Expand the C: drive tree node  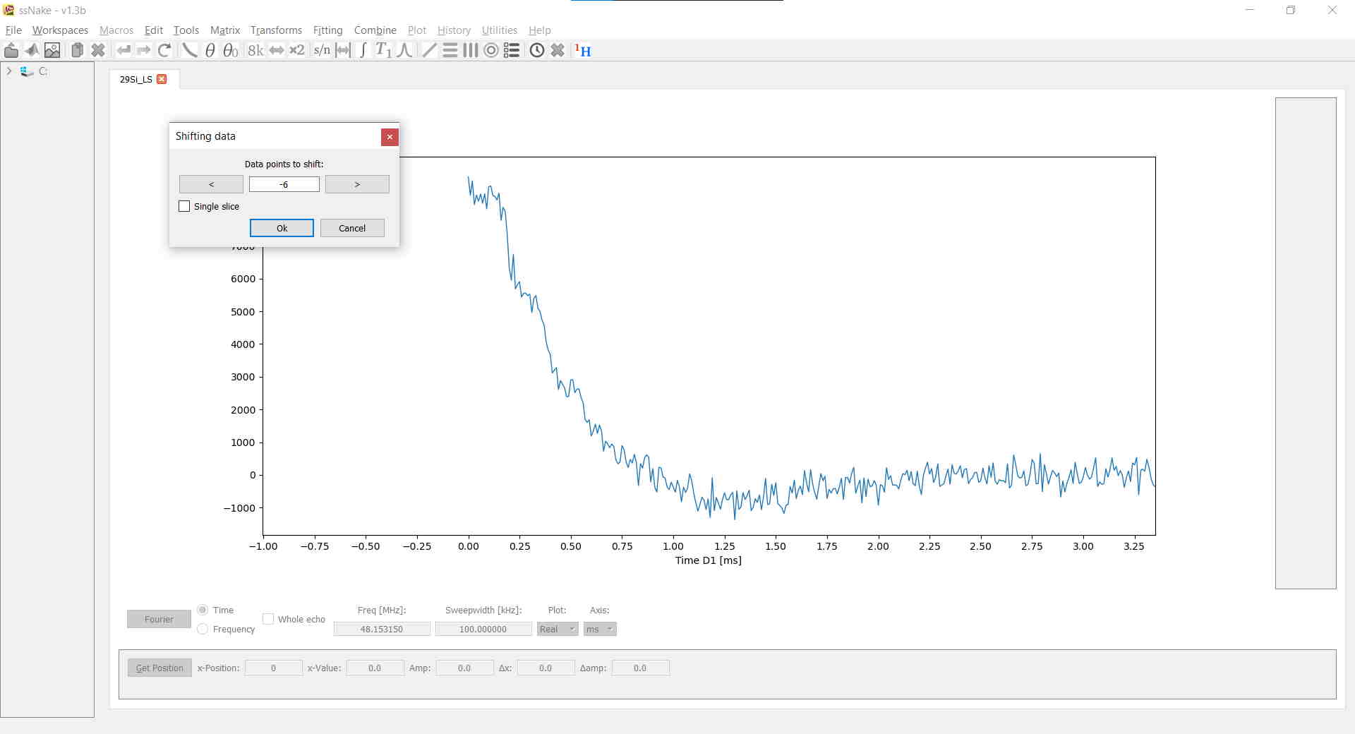(9, 71)
